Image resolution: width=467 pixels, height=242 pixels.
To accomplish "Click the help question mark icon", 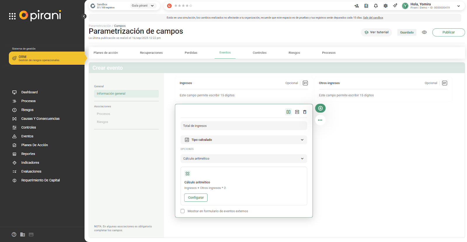I will click(14, 234).
